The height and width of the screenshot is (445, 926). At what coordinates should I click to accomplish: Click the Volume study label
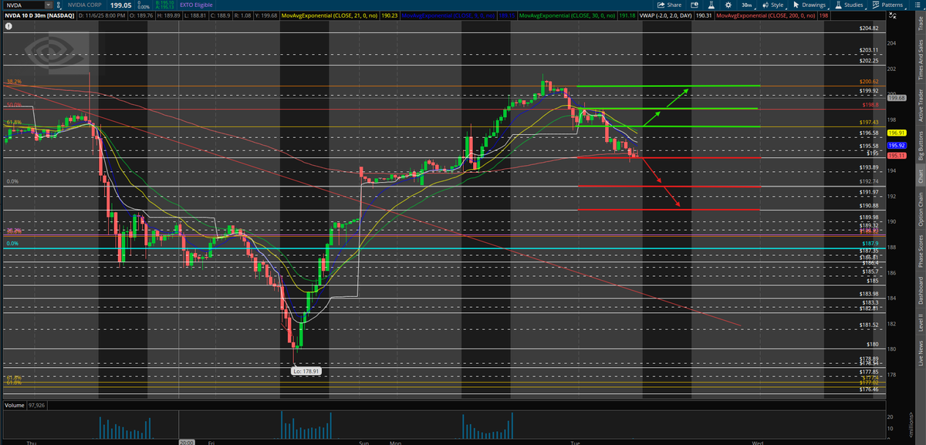coord(15,404)
